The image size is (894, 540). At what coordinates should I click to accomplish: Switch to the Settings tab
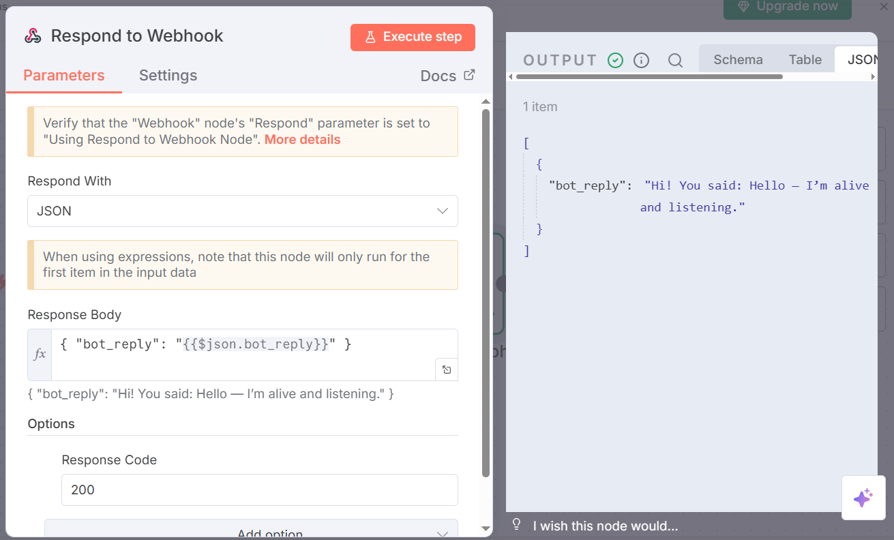tap(168, 75)
